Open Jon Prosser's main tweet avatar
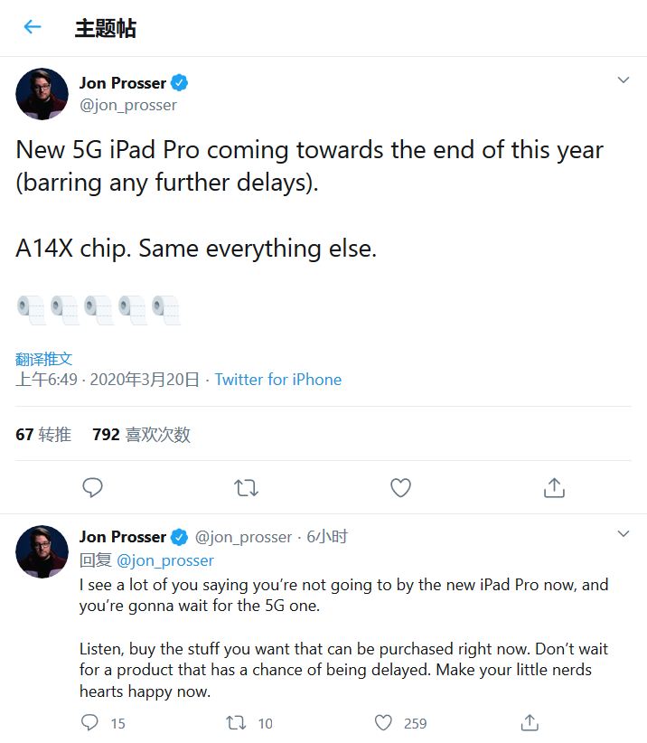Image resolution: width=647 pixels, height=743 pixels. 42,93
